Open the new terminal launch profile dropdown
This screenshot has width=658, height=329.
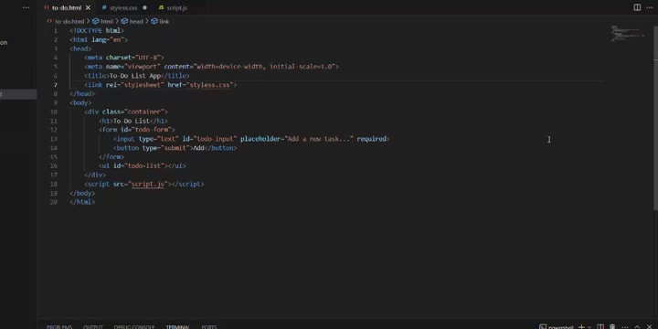(x=589, y=327)
